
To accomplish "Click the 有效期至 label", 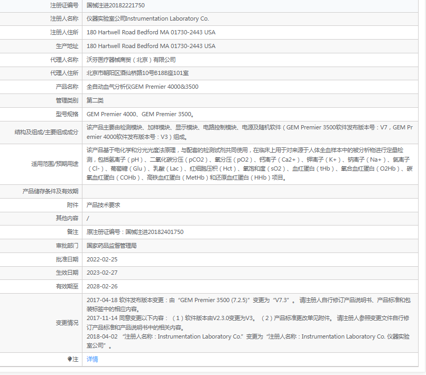I will click(x=67, y=286).
